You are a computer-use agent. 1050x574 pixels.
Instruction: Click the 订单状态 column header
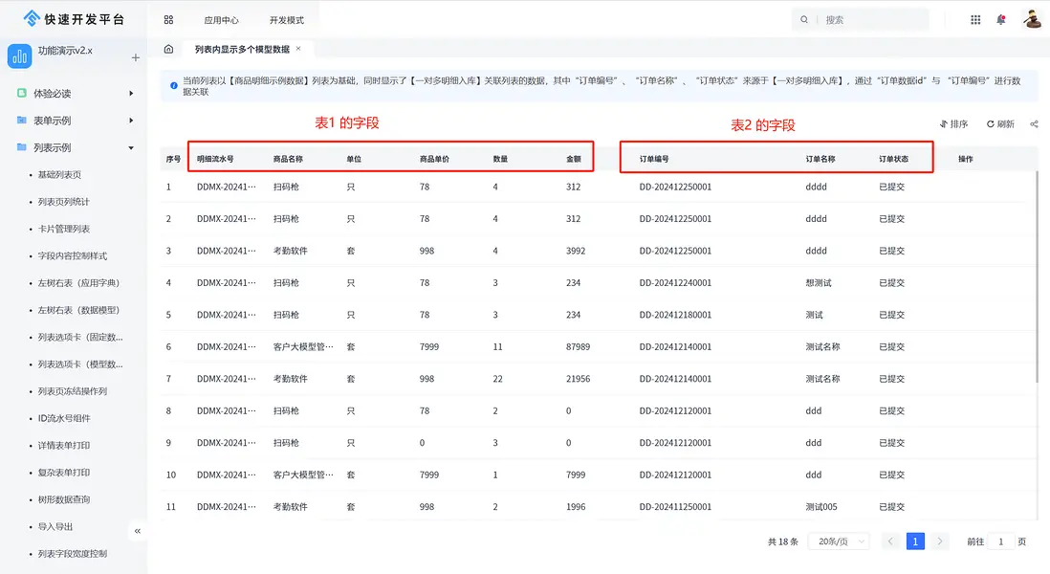click(894, 159)
